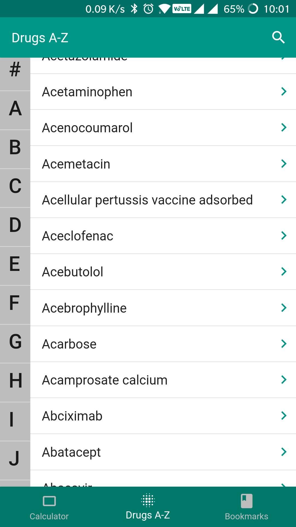296x527 pixels.
Task: Select Abciximab from the list
Action: [x=163, y=416]
